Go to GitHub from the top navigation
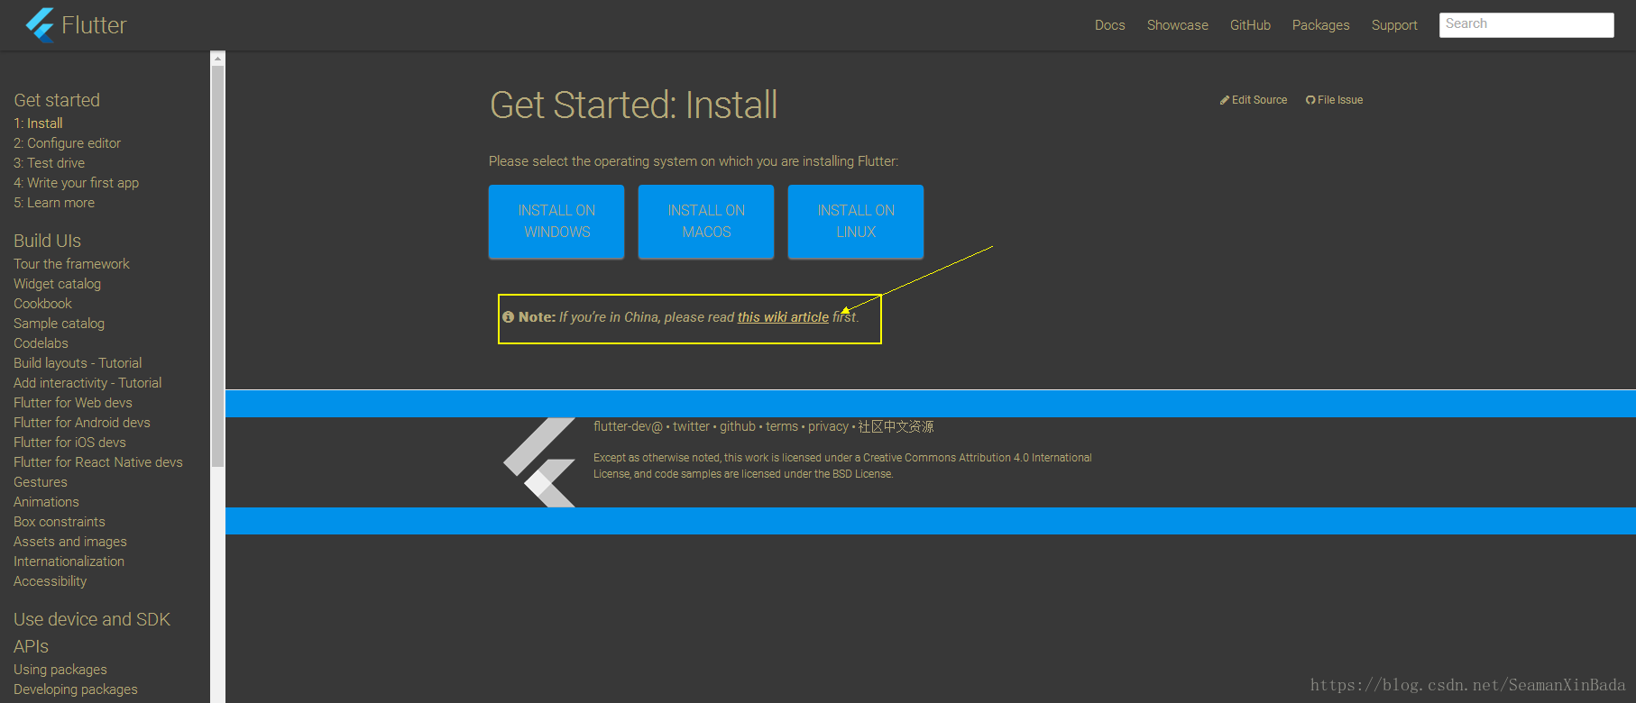This screenshot has height=703, width=1636. [1250, 25]
